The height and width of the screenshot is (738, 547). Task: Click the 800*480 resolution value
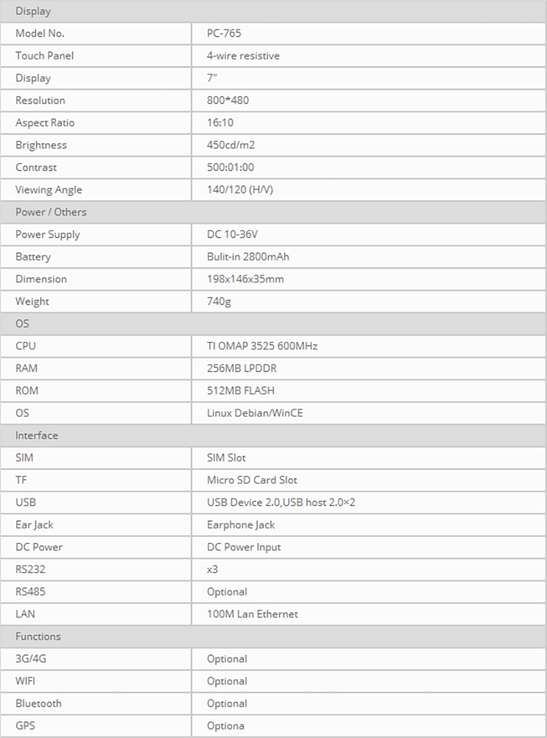point(228,100)
